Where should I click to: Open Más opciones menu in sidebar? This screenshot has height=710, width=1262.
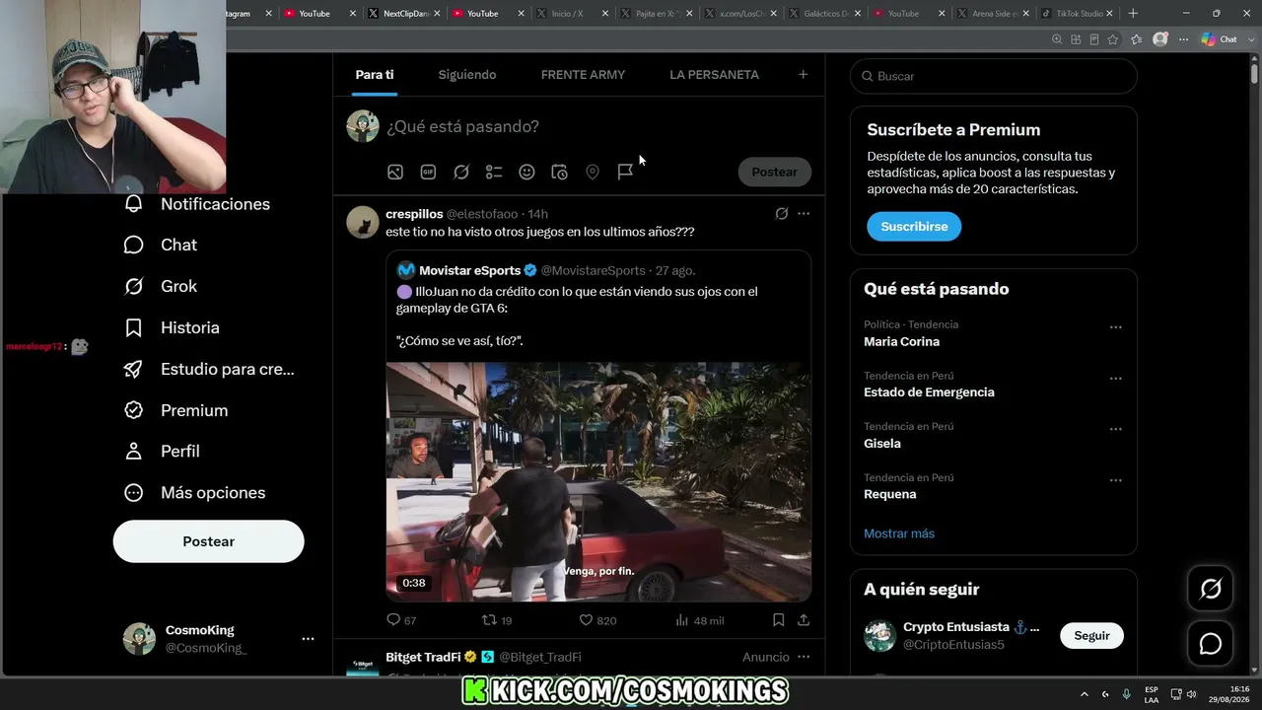pyautogui.click(x=194, y=492)
